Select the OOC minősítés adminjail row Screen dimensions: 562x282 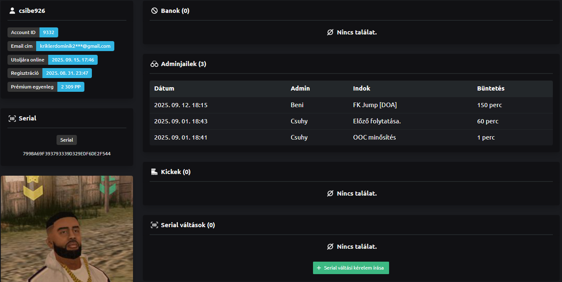[x=351, y=137]
